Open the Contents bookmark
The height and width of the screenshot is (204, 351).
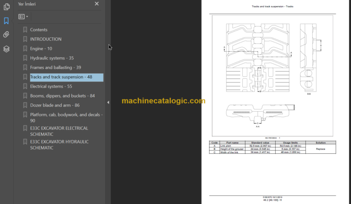(x=39, y=30)
